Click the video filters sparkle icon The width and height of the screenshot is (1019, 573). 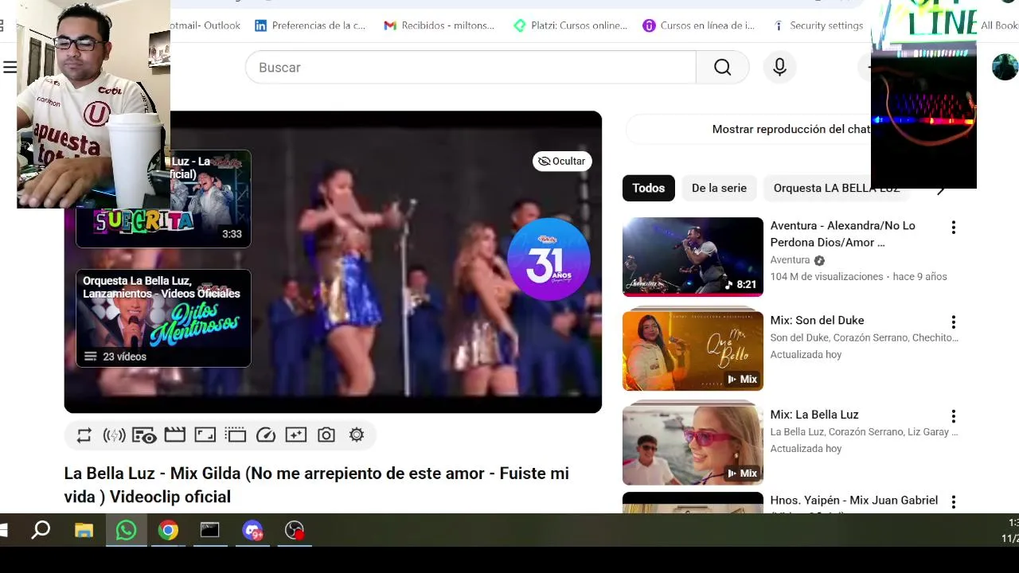coord(295,435)
